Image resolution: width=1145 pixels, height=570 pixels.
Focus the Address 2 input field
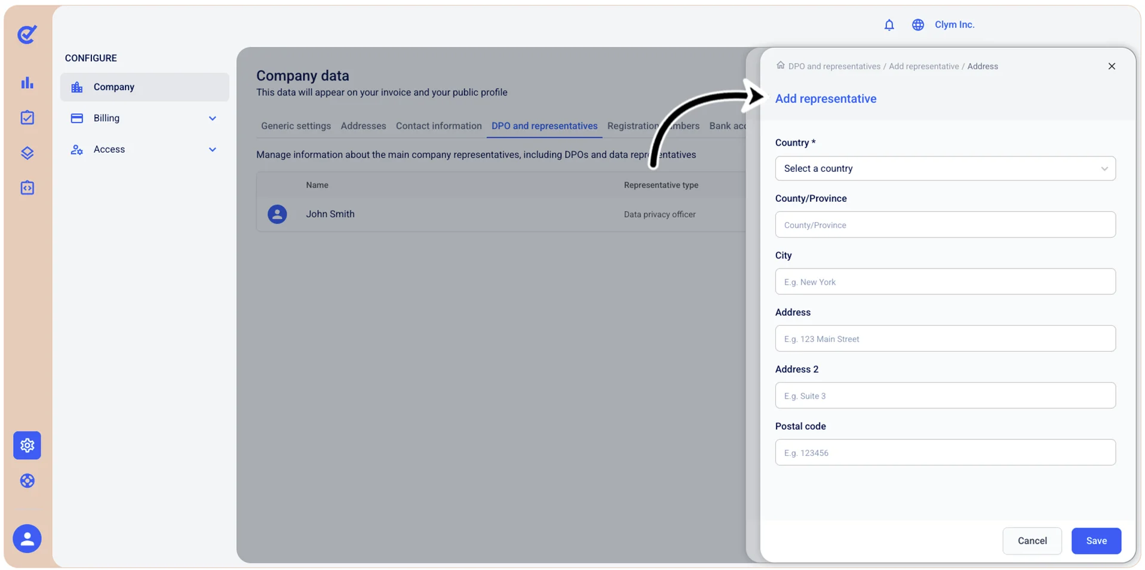coord(945,396)
